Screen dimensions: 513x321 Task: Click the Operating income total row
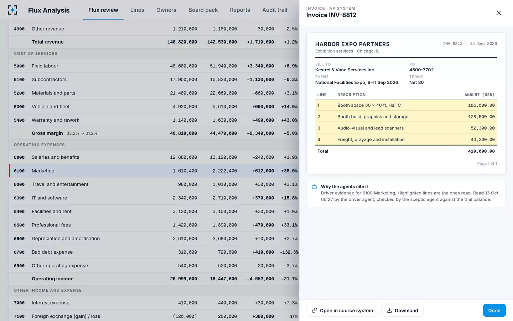(x=154, y=279)
